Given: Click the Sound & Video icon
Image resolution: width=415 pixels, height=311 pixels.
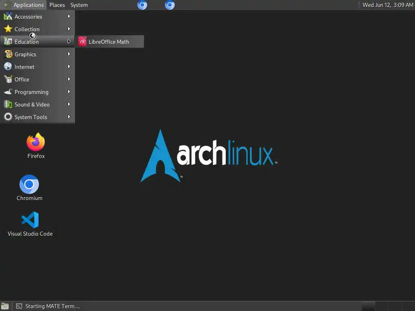Looking at the screenshot, I should [x=8, y=104].
